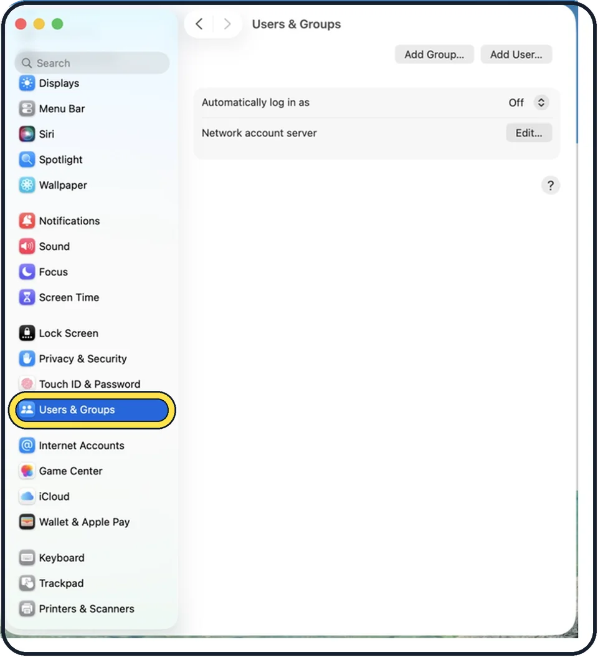This screenshot has width=598, height=657.
Task: Click the Users & Groups people icon
Action: point(27,410)
